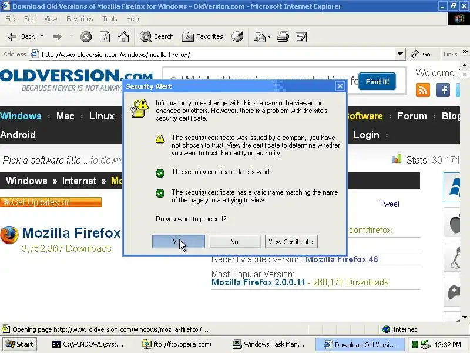Click the Mail envelope icon
Image resolution: width=470 pixels, height=353 pixels.
pyautogui.click(x=259, y=36)
